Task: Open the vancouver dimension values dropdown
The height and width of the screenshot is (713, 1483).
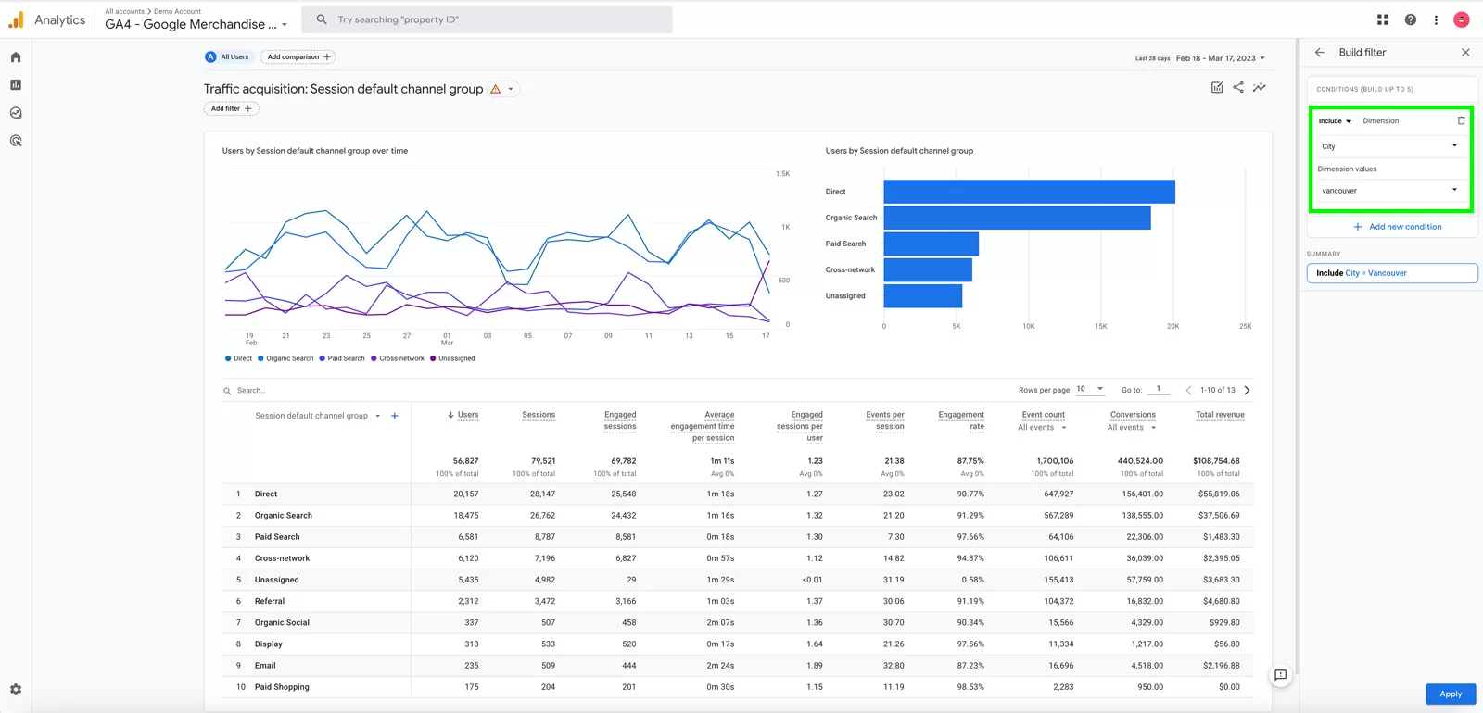Action: (1389, 191)
